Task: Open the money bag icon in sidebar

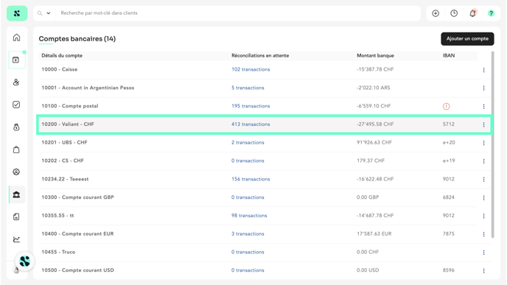Action: [x=16, y=127]
